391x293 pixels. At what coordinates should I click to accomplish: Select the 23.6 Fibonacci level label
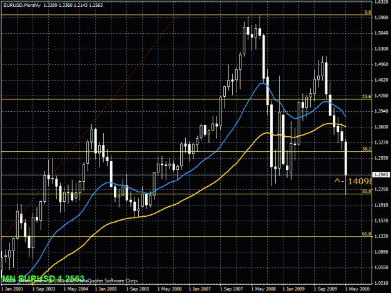[367, 96]
